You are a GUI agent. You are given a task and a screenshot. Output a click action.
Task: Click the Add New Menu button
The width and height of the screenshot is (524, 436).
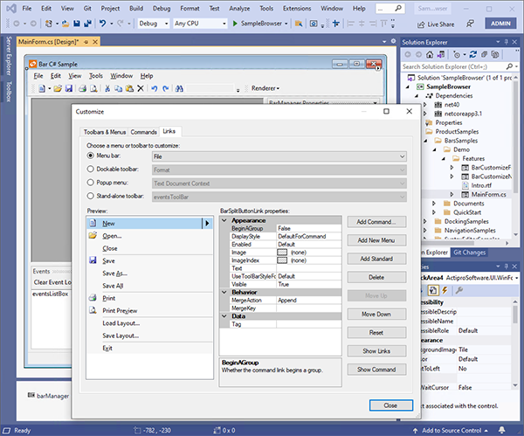click(376, 240)
